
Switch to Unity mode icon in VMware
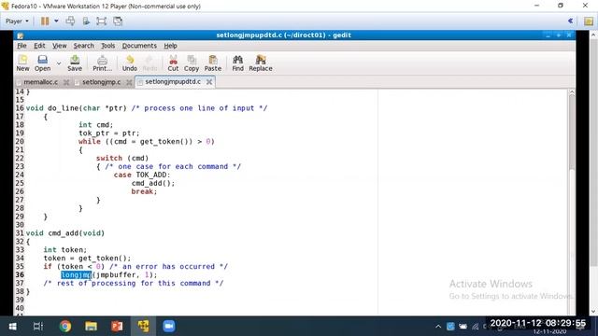[x=118, y=21]
